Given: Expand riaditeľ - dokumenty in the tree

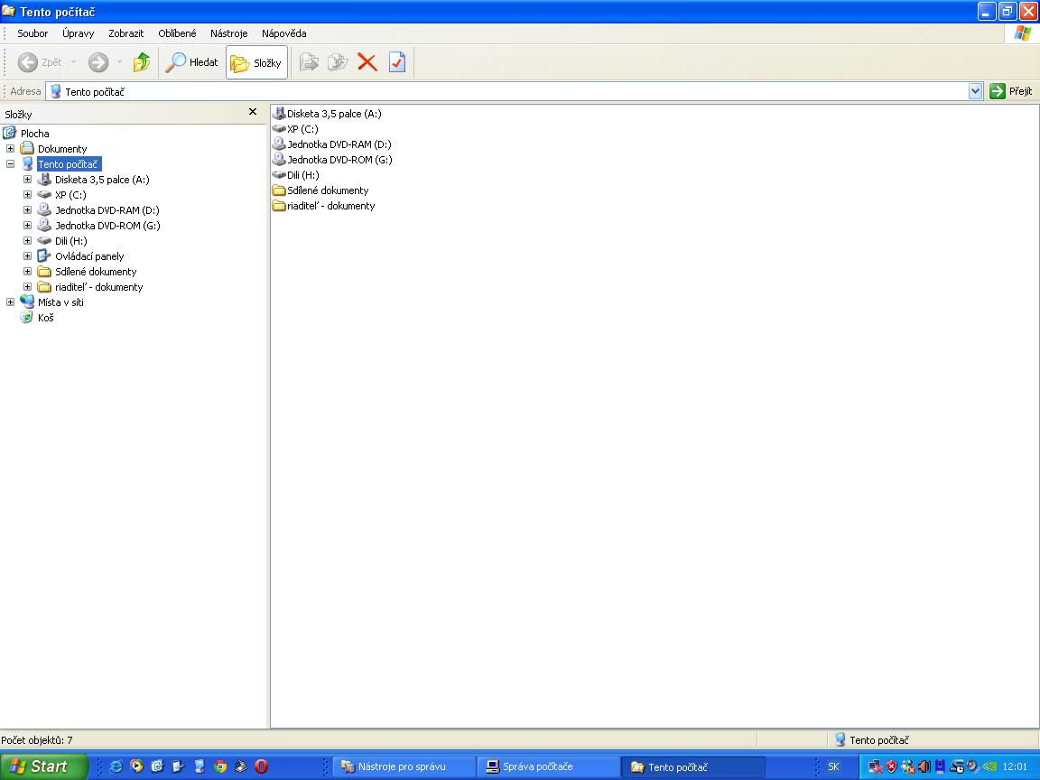Looking at the screenshot, I should pos(27,286).
